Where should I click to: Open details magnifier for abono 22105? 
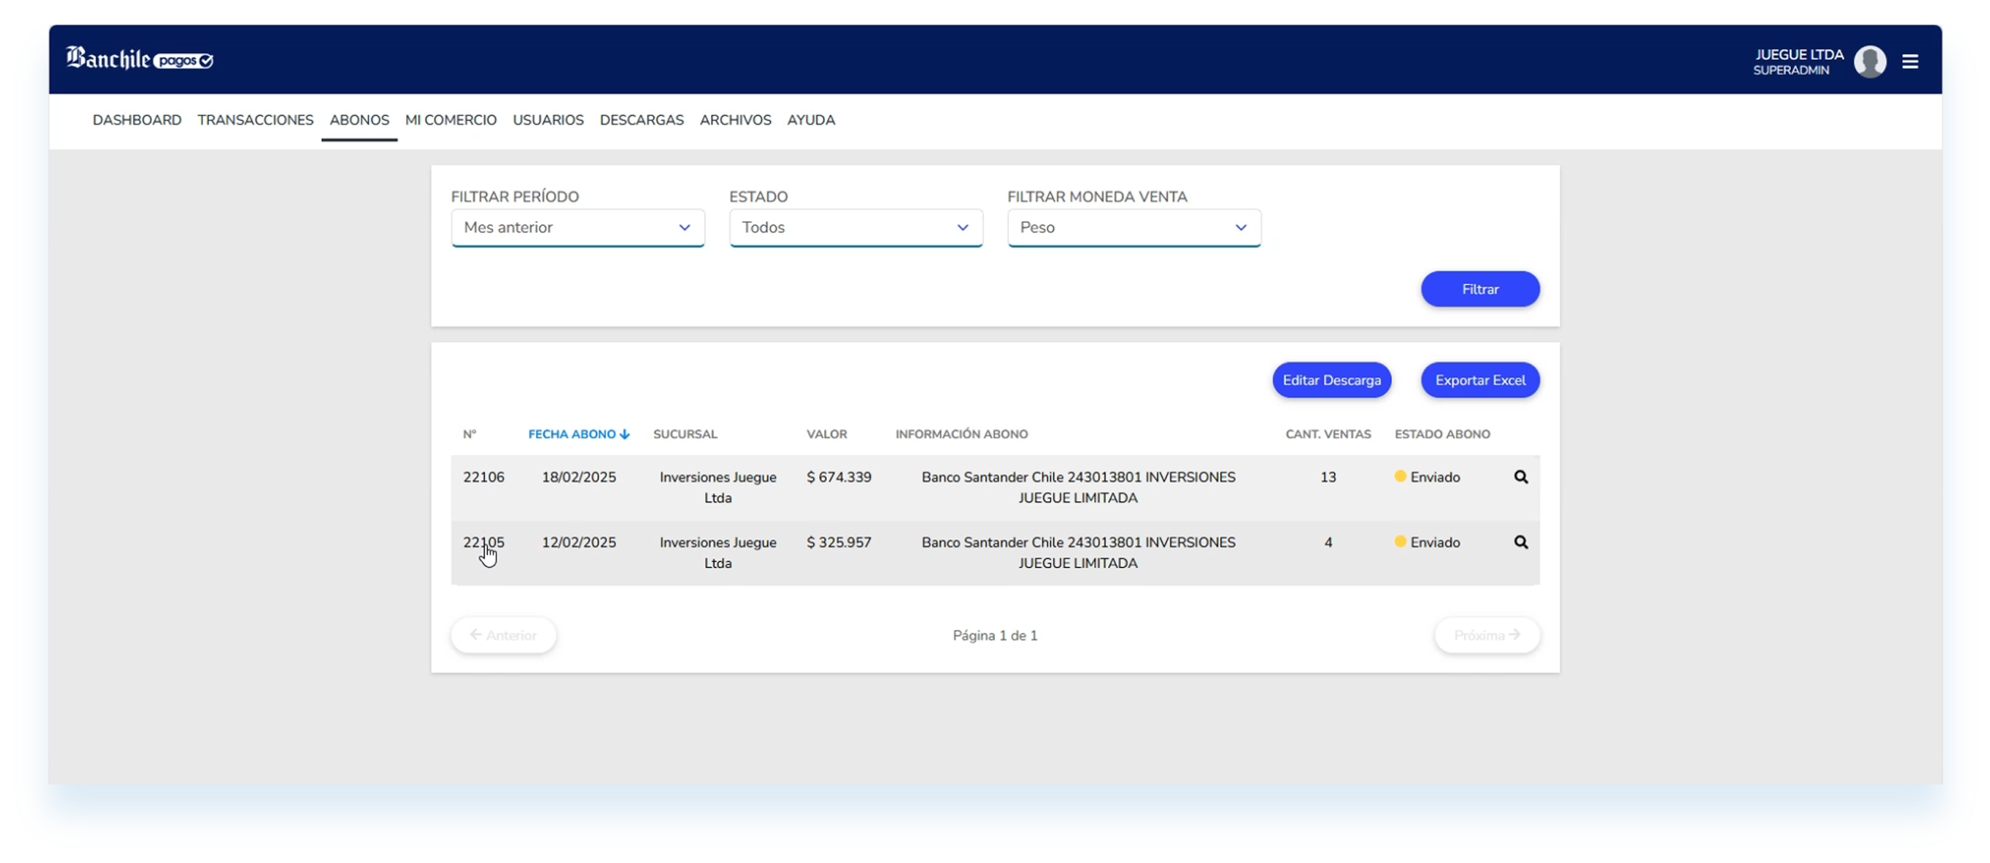coord(1520,542)
